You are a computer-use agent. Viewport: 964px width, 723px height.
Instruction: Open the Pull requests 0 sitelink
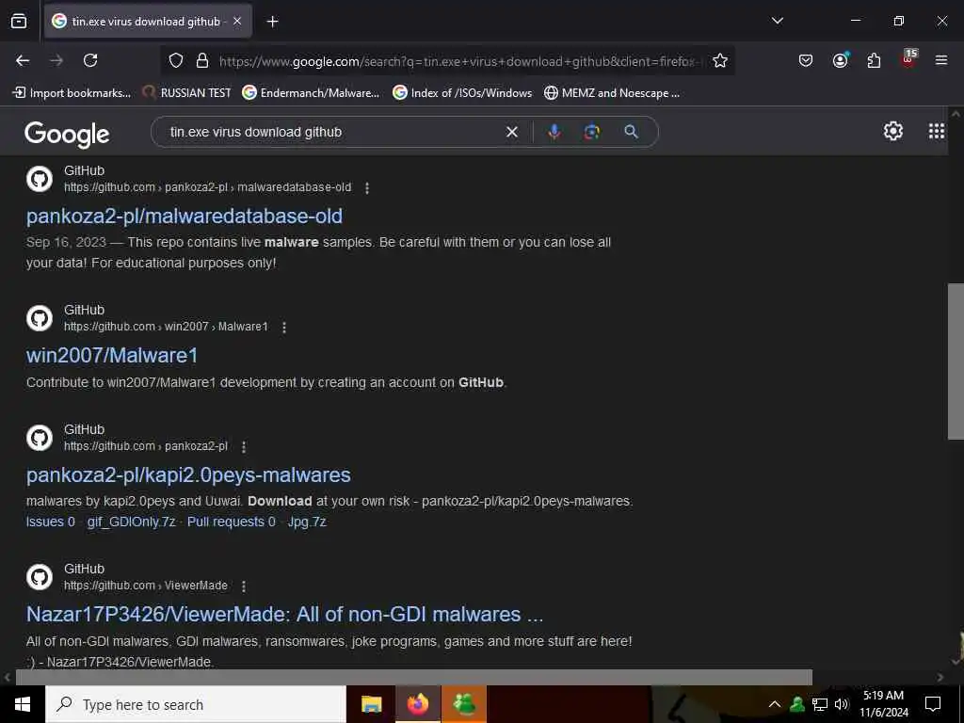232,522
